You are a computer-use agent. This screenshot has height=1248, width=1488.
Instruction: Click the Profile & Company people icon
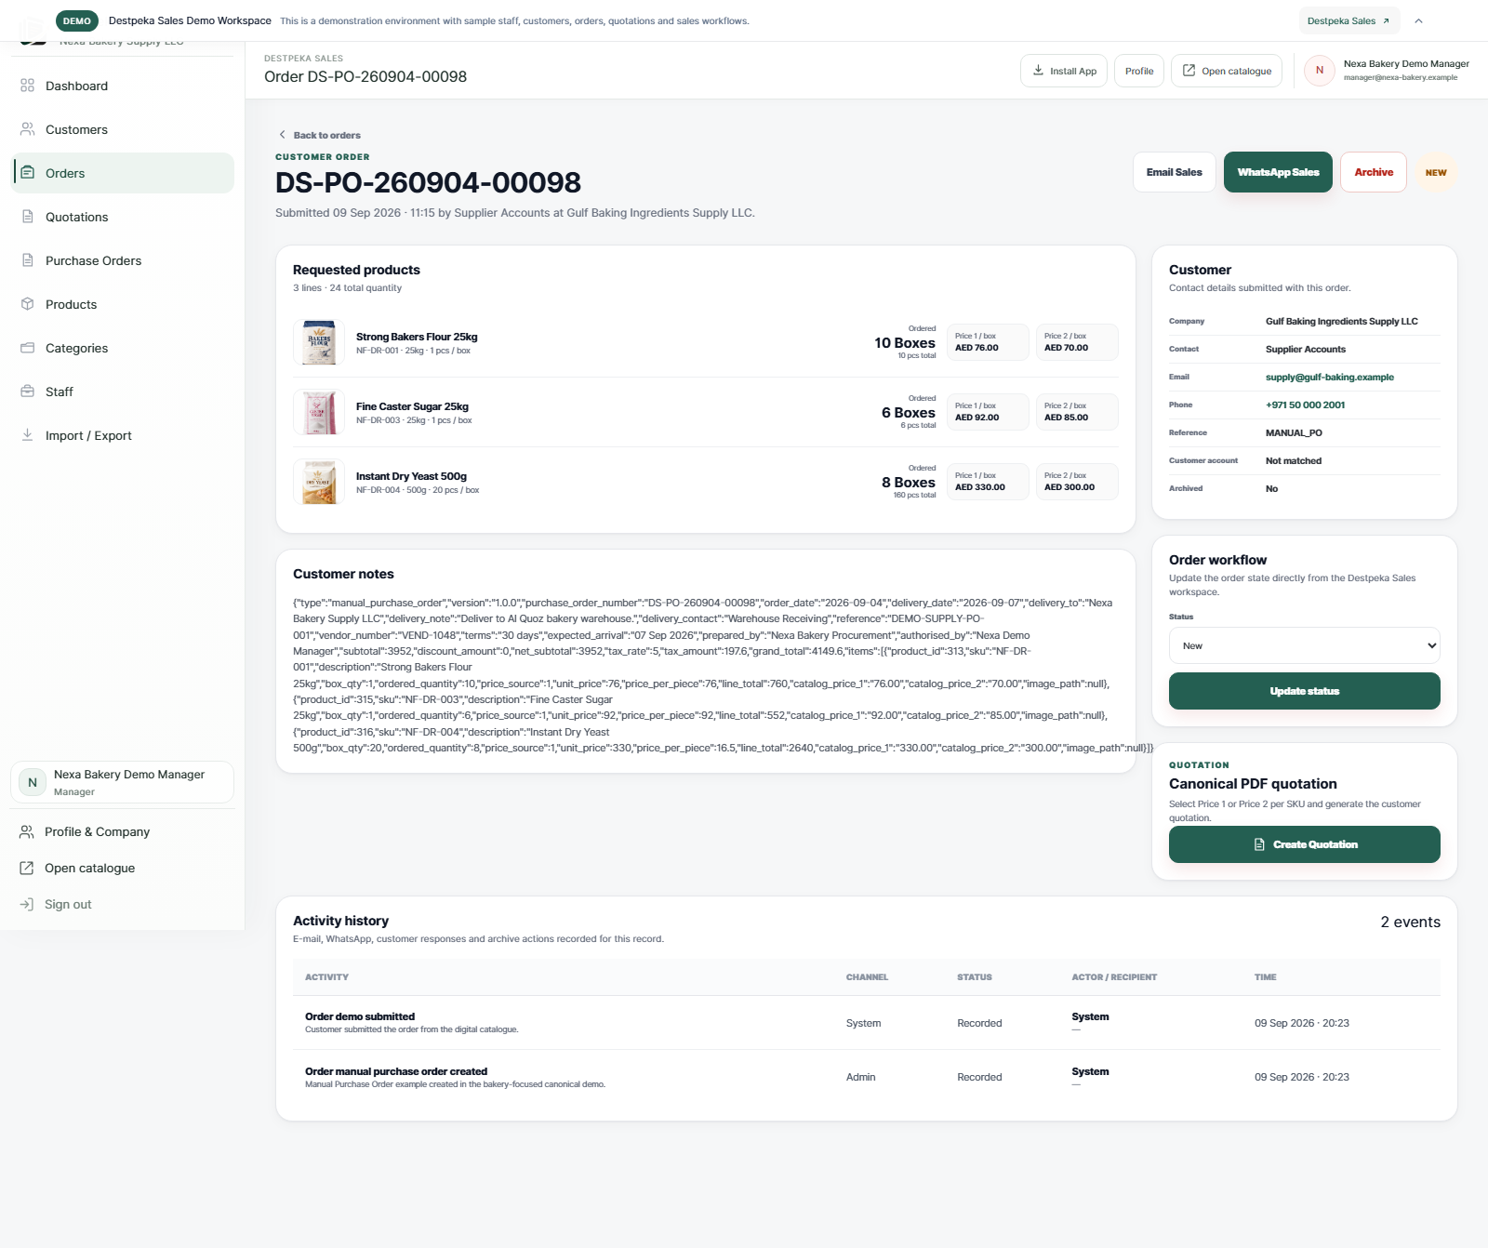(x=26, y=831)
